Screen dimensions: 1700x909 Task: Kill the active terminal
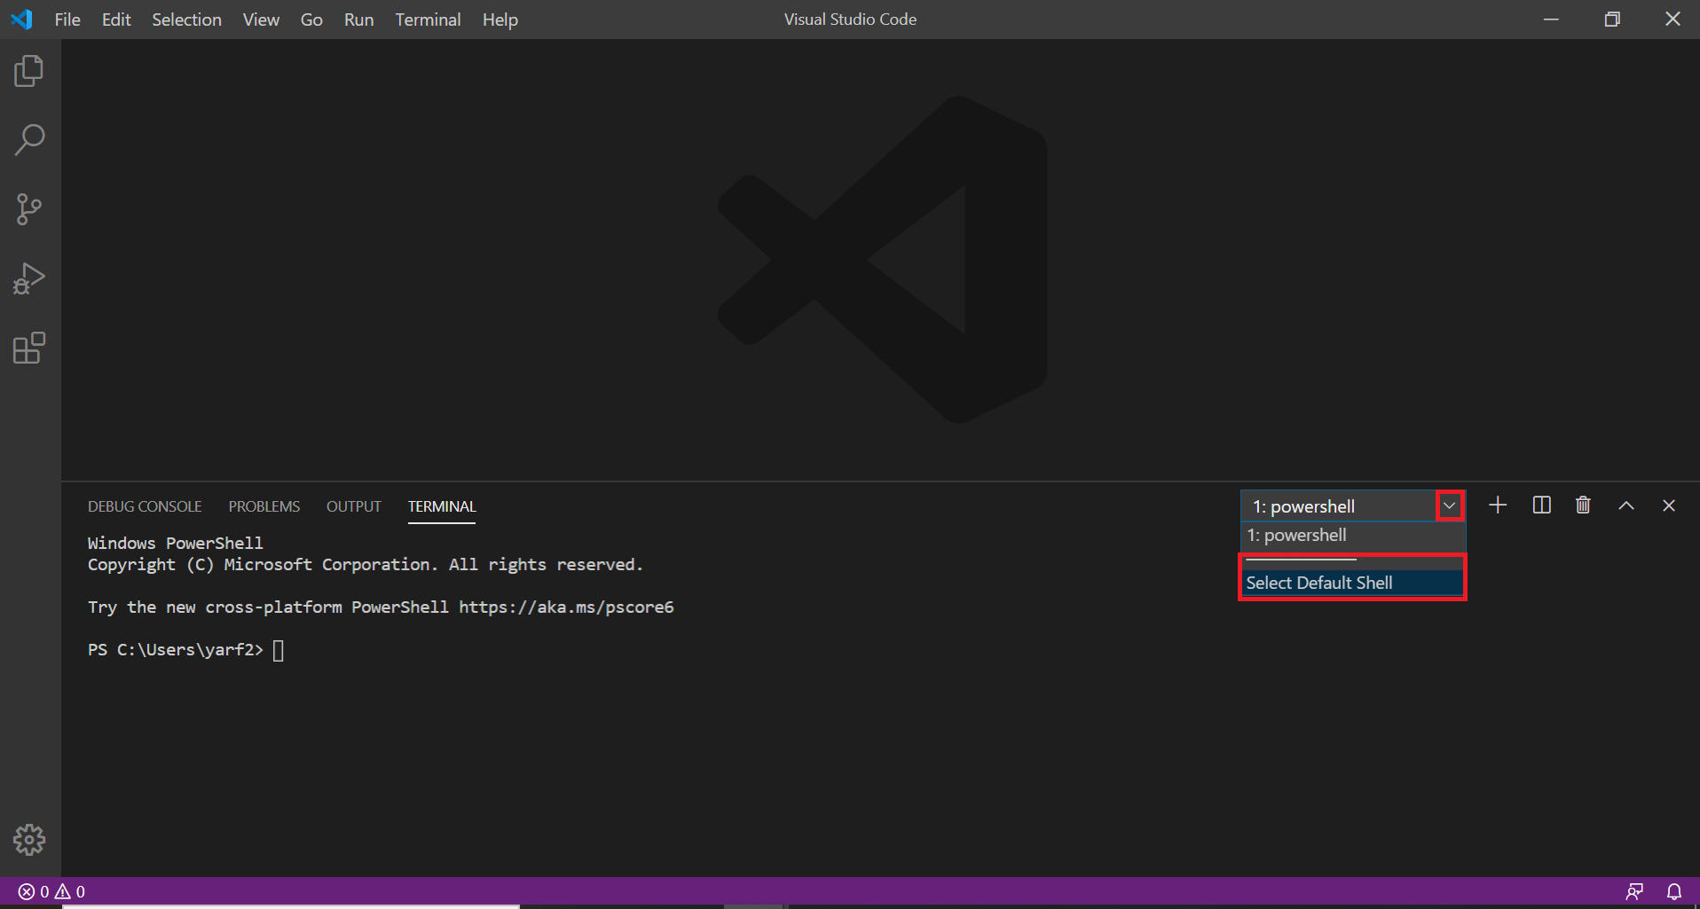click(1583, 505)
